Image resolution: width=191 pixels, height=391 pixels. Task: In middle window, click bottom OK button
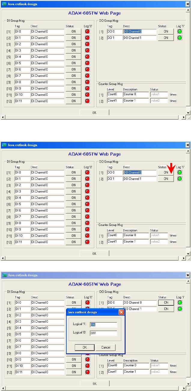pyautogui.click(x=94, y=253)
